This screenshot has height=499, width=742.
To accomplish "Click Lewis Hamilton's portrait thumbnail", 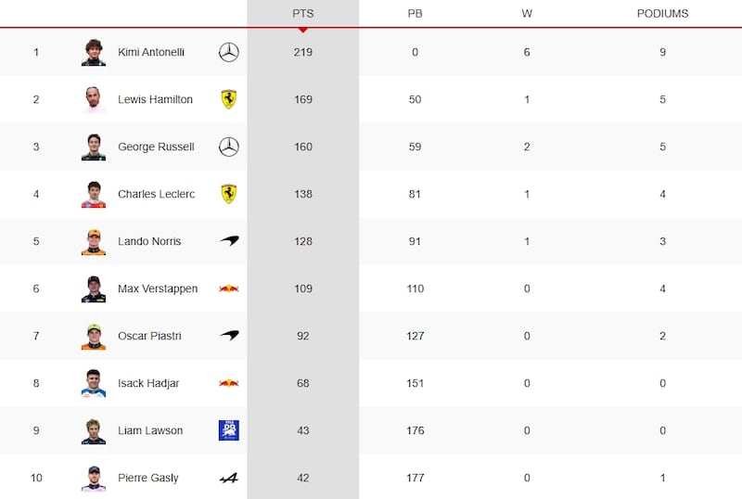I will [x=94, y=99].
